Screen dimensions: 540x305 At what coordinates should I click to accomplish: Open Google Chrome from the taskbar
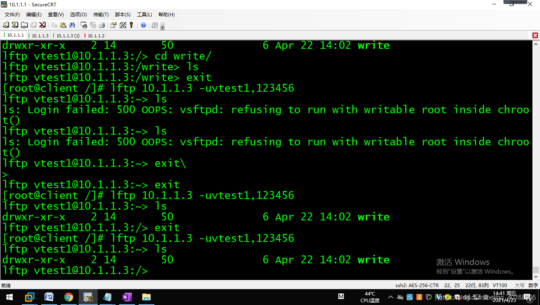coord(69,297)
